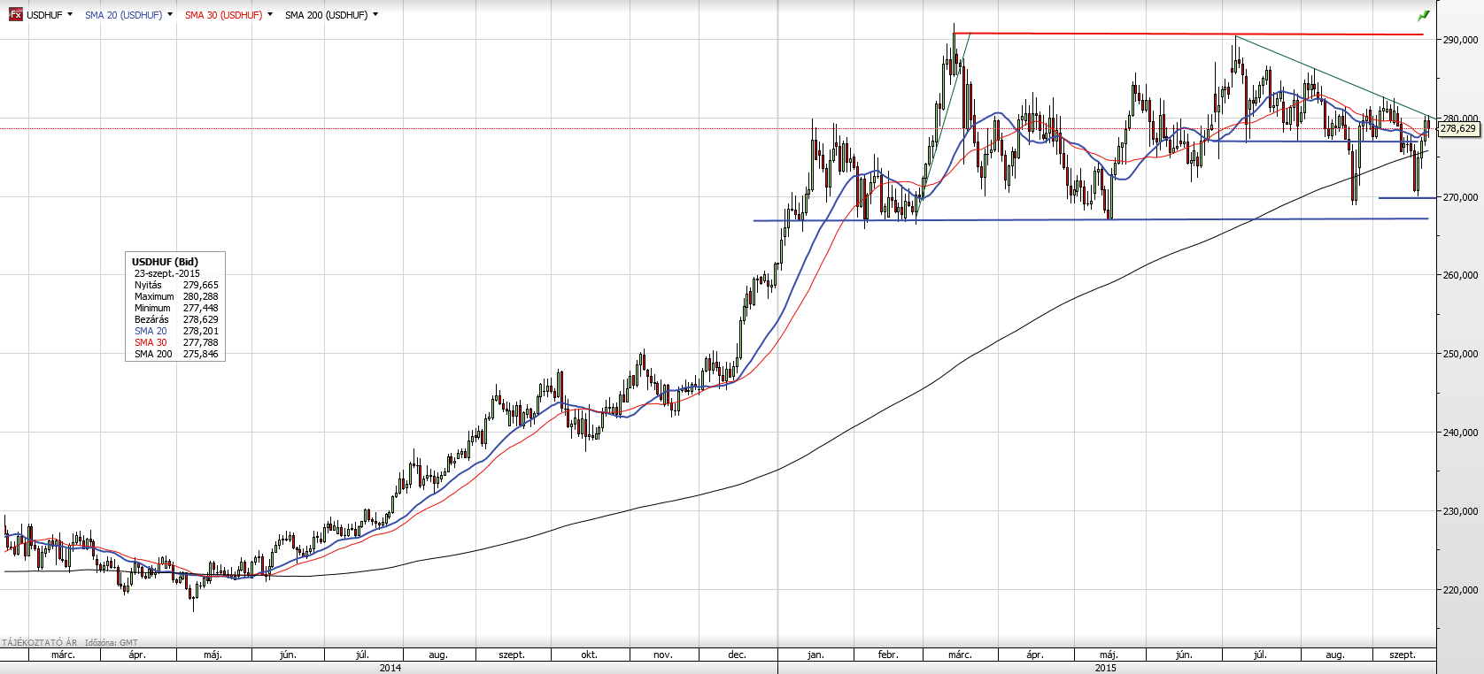Click the nov. month label
The width and height of the screenshot is (1484, 674).
663,655
